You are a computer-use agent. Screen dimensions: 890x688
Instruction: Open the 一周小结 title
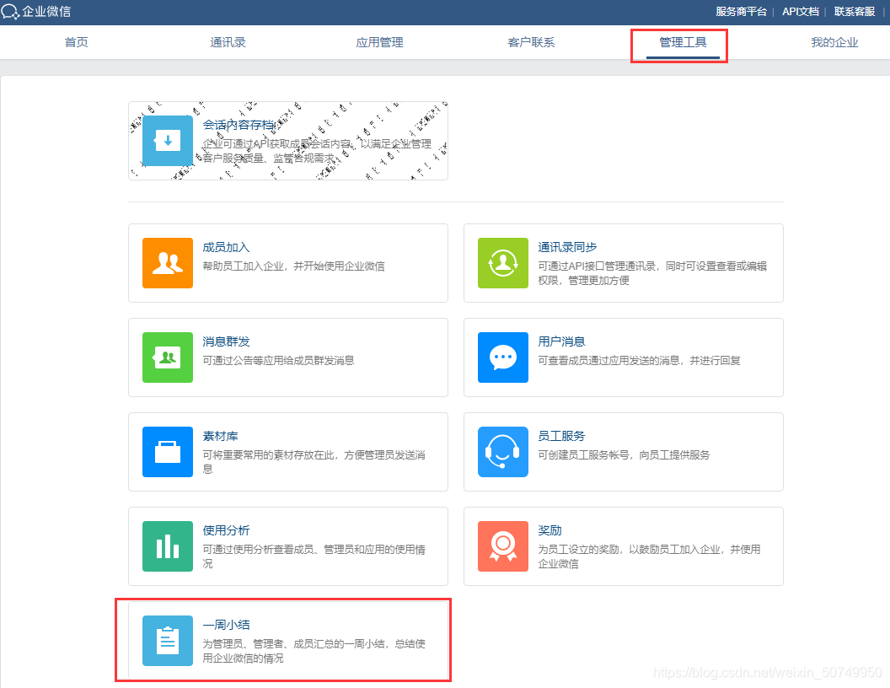226,625
